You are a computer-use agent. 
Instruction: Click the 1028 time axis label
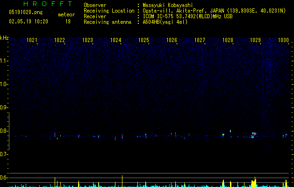click(x=228, y=40)
